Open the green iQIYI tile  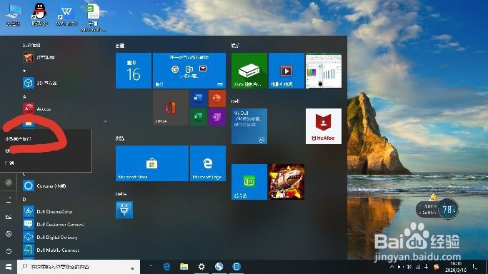(249, 182)
